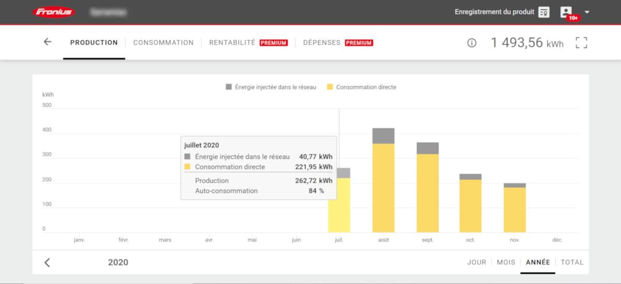
Task: Go to previous year with chevron
Action: (47, 262)
